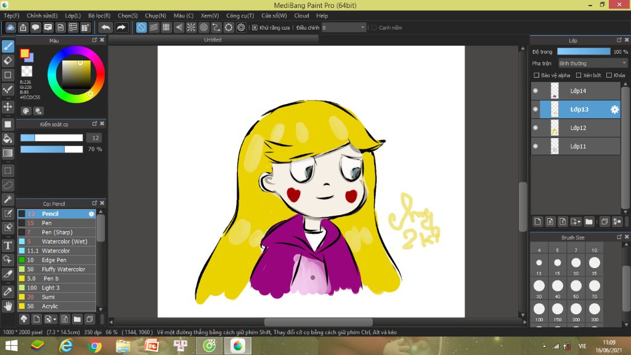Open the Công cụ(T) menu
Viewport: 631px width, 355px height.
(240, 15)
